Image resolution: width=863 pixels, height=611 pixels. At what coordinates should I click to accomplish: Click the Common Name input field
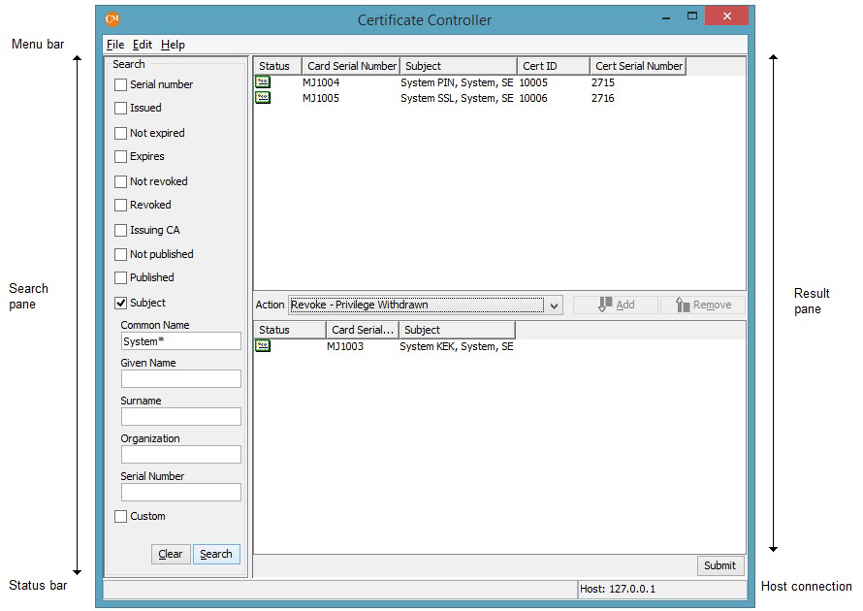pyautogui.click(x=180, y=341)
